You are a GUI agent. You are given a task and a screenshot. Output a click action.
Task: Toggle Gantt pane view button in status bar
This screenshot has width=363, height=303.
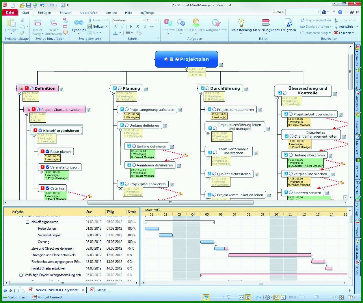pyautogui.click(x=247, y=297)
